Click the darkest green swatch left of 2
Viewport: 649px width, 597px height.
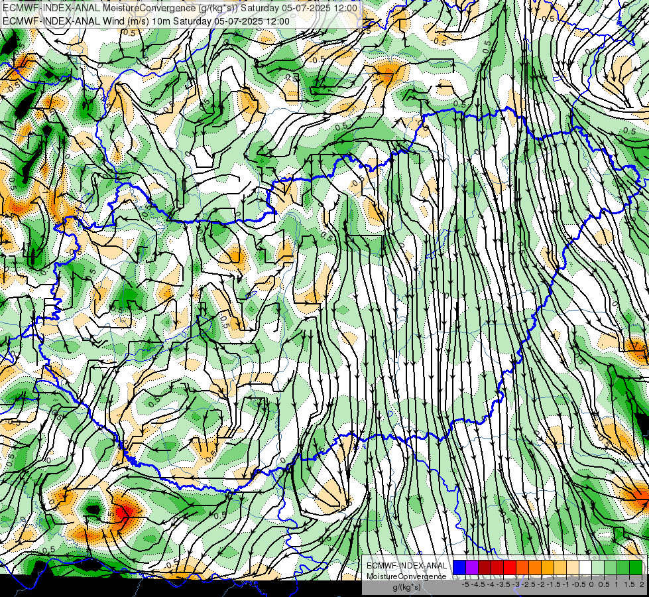point(636,567)
